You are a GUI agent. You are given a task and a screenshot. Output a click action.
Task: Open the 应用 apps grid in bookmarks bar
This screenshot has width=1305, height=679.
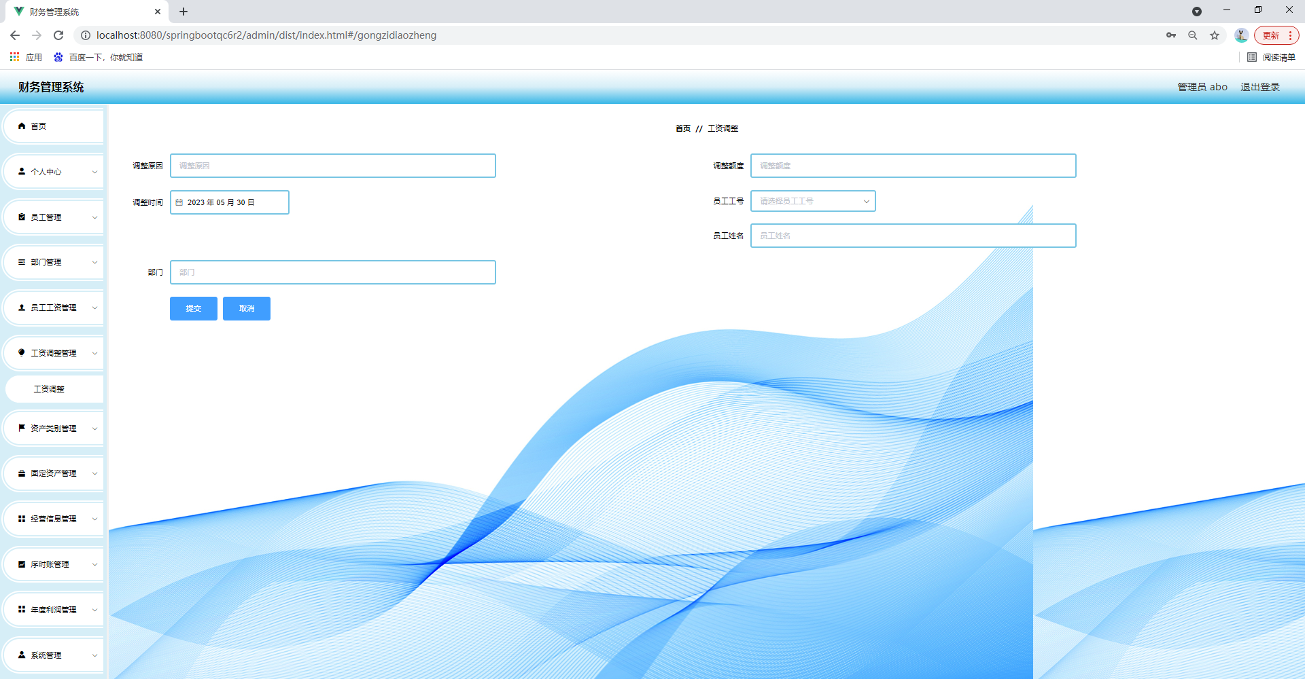click(26, 57)
